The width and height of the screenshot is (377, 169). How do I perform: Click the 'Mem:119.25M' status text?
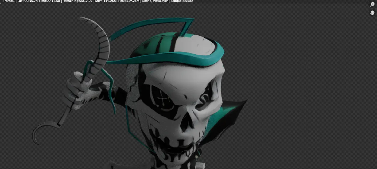coord(105,1)
